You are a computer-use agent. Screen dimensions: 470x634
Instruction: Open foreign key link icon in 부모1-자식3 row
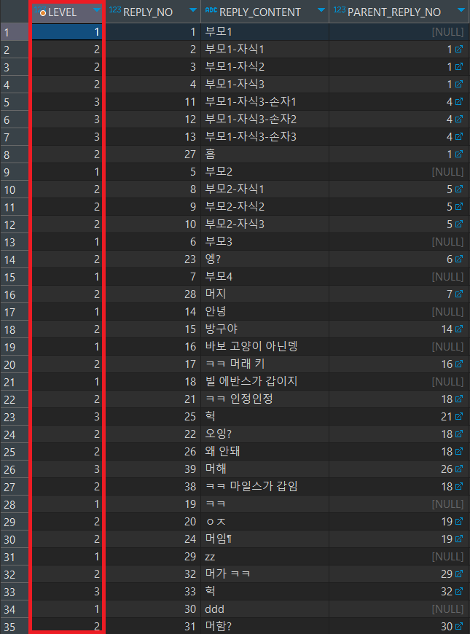pyautogui.click(x=458, y=84)
